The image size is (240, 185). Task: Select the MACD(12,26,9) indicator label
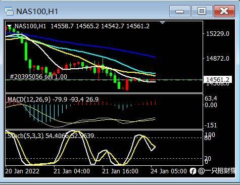tap(29, 100)
